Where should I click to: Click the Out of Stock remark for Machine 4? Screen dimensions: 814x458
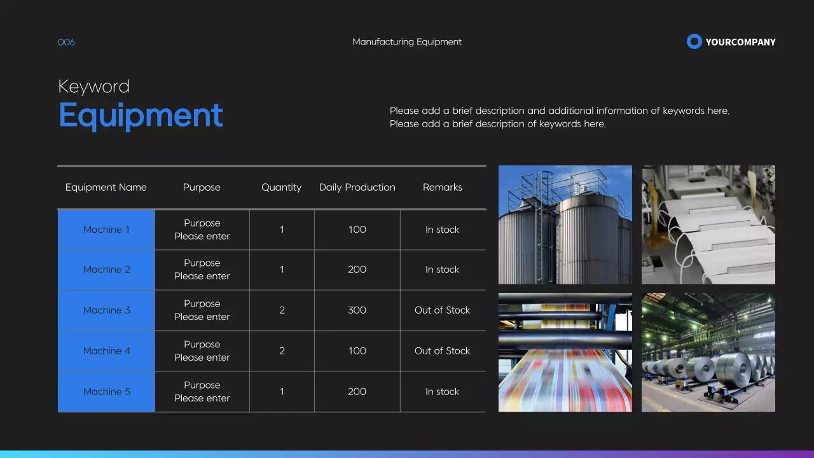pyautogui.click(x=443, y=350)
